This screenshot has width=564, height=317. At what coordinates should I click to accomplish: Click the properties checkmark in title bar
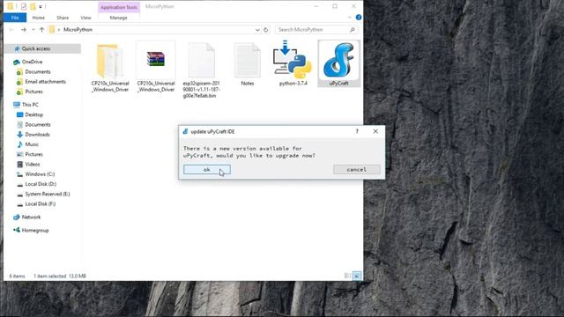click(24, 6)
